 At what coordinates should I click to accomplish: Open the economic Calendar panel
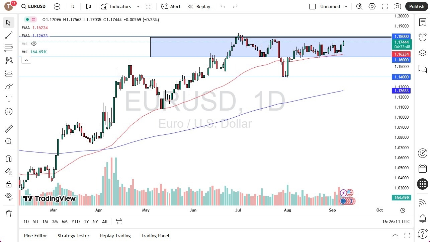click(422, 169)
